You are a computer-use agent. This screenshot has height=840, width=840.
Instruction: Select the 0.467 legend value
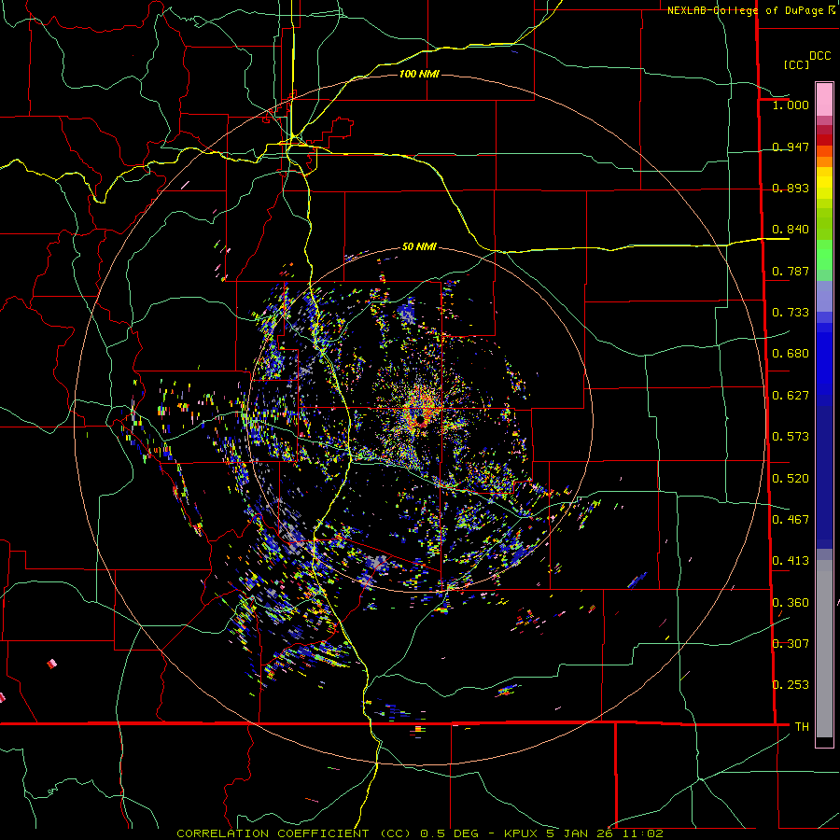tap(791, 520)
